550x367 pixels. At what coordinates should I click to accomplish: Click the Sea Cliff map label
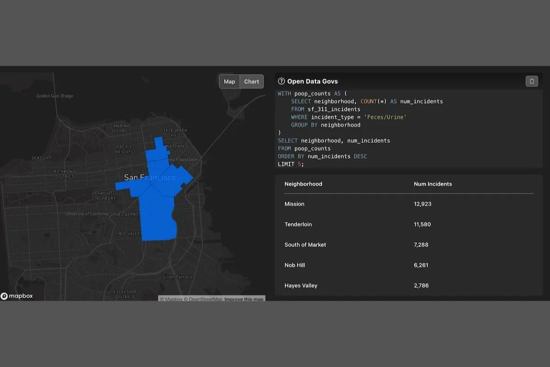point(42,158)
